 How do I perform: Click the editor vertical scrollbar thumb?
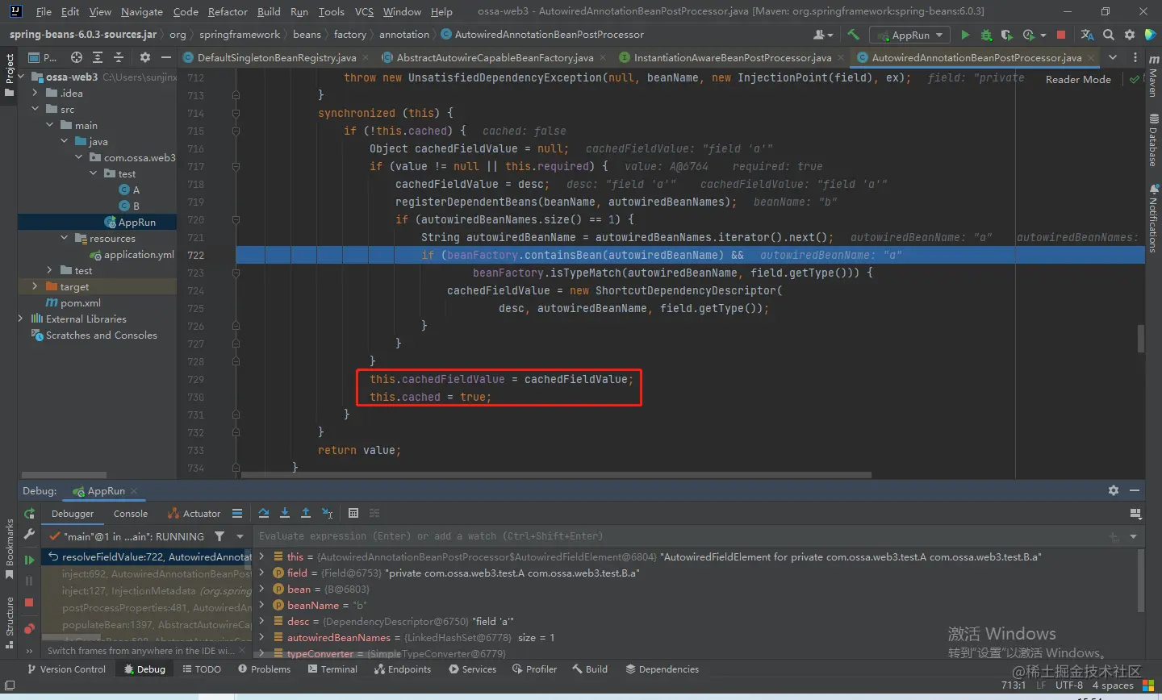coord(1141,338)
